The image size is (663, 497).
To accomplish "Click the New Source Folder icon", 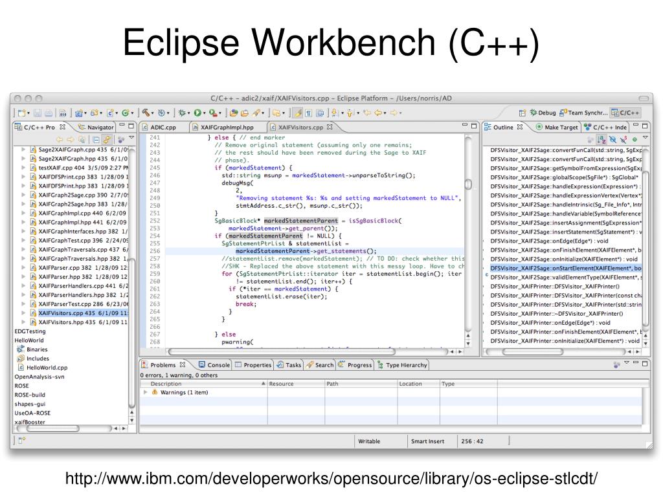I will 95,113.
